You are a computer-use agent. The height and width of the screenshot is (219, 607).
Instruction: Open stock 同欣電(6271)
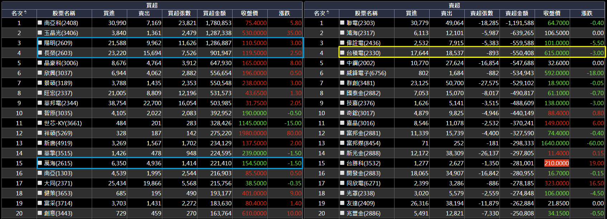point(363,183)
